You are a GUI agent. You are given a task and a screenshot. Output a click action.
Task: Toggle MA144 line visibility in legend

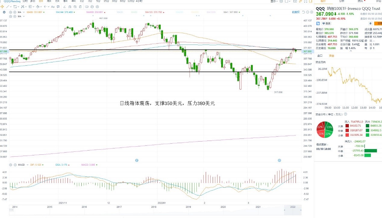[x=65, y=12]
